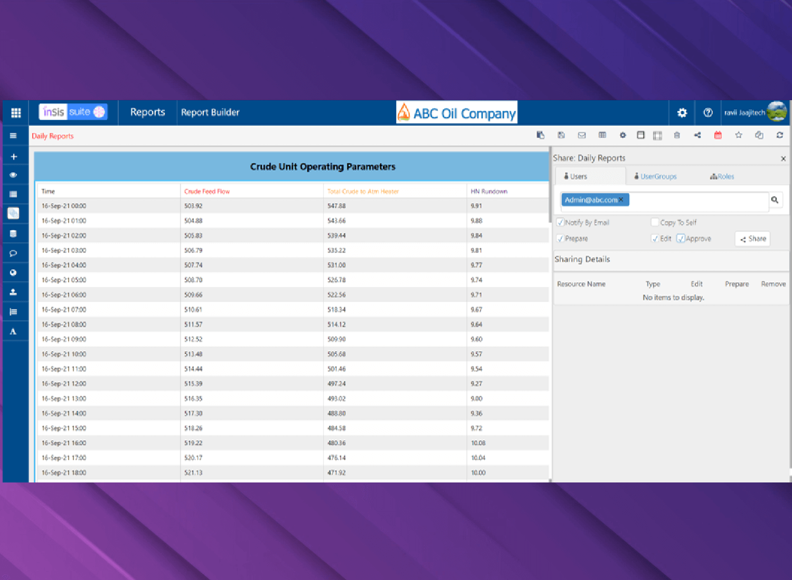Uncheck the Approve checkbox
Screen dimensions: 792x580
pos(681,239)
